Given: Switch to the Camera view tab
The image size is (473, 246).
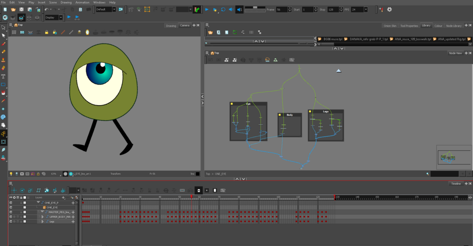Looking at the screenshot, I should click(184, 25).
